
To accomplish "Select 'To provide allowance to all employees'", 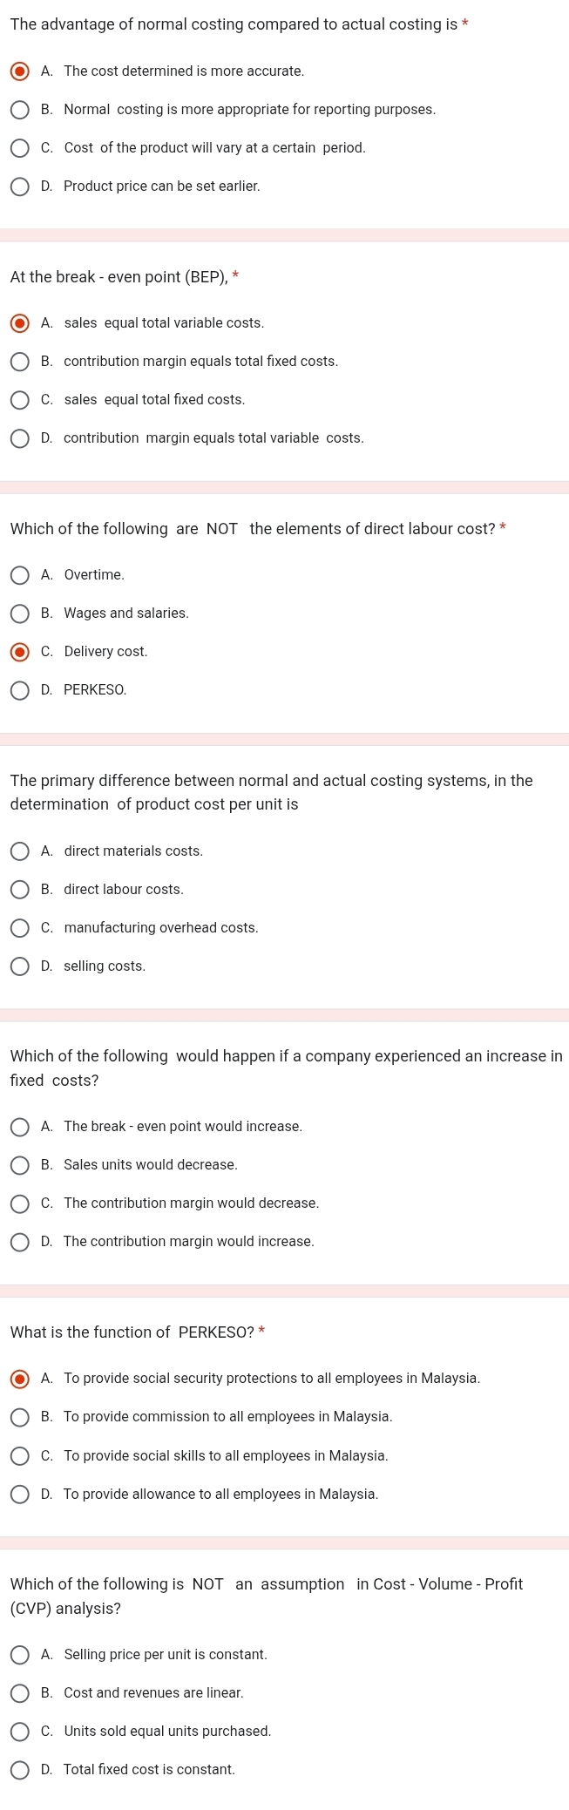I will (x=19, y=1495).
